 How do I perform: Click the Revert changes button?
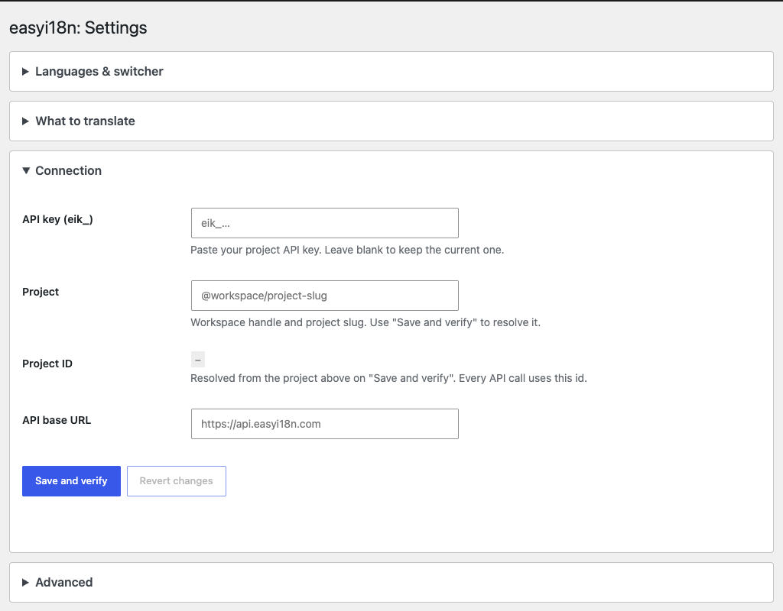[x=177, y=481]
